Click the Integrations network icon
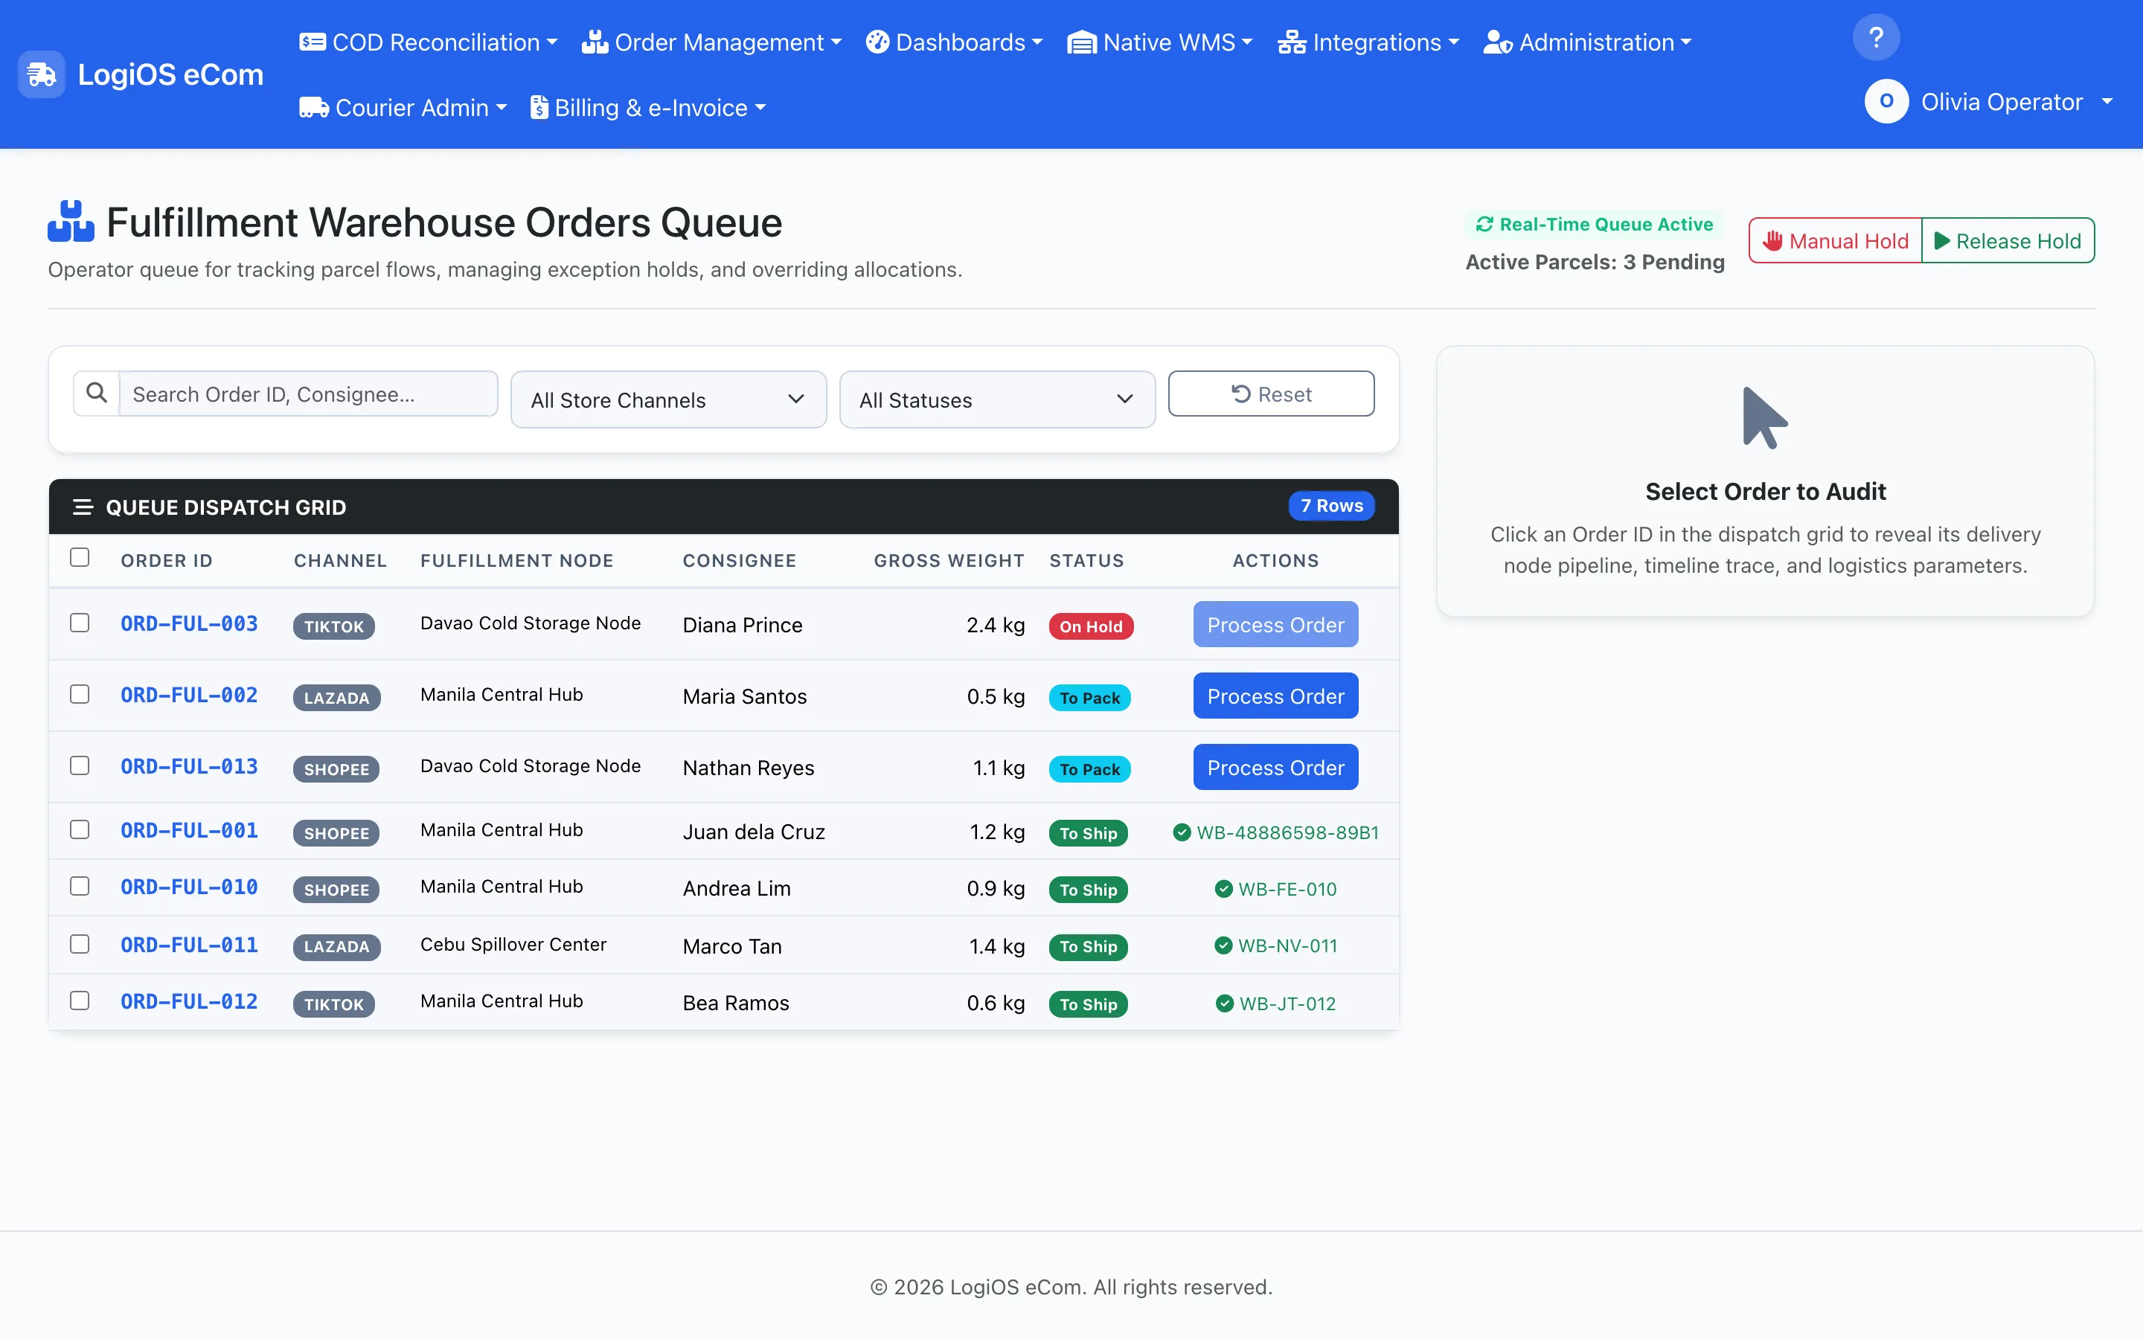 pyautogui.click(x=1291, y=42)
